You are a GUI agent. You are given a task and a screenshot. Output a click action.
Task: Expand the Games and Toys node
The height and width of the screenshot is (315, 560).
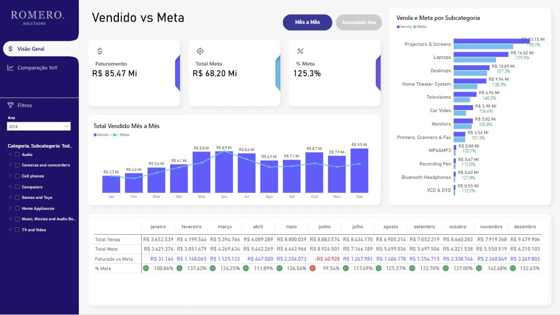tap(10, 197)
